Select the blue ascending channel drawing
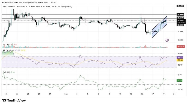 [159, 27]
